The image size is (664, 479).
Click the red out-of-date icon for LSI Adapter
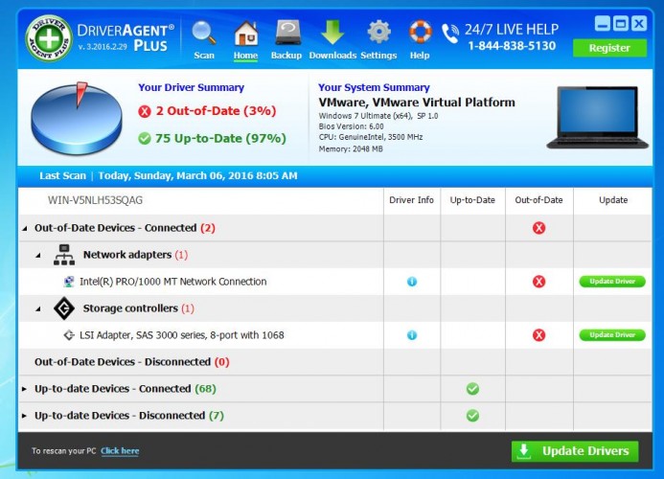(538, 335)
